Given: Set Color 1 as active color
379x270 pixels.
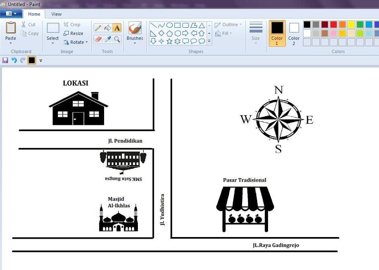Looking at the screenshot, I should click(277, 33).
